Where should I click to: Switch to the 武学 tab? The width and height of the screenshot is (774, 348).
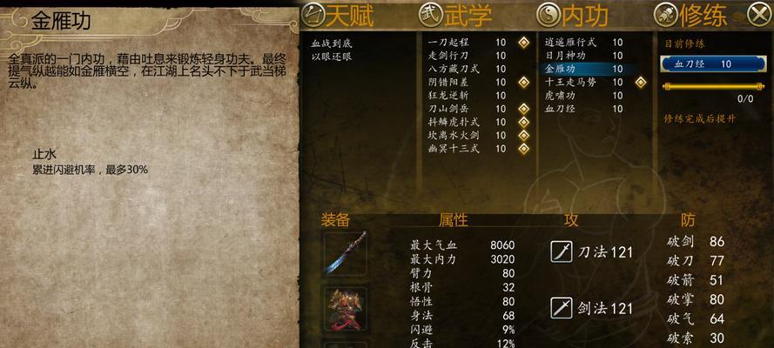click(468, 16)
